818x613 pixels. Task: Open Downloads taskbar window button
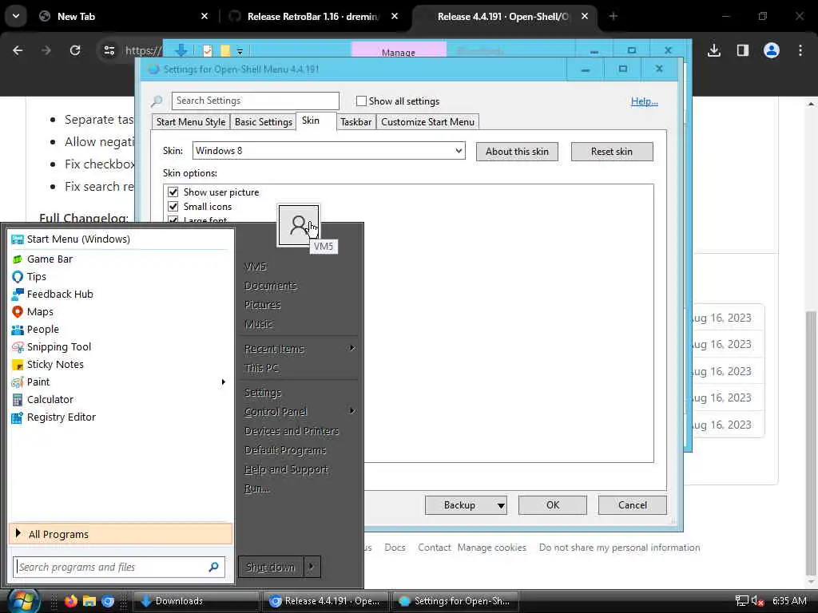(x=197, y=601)
